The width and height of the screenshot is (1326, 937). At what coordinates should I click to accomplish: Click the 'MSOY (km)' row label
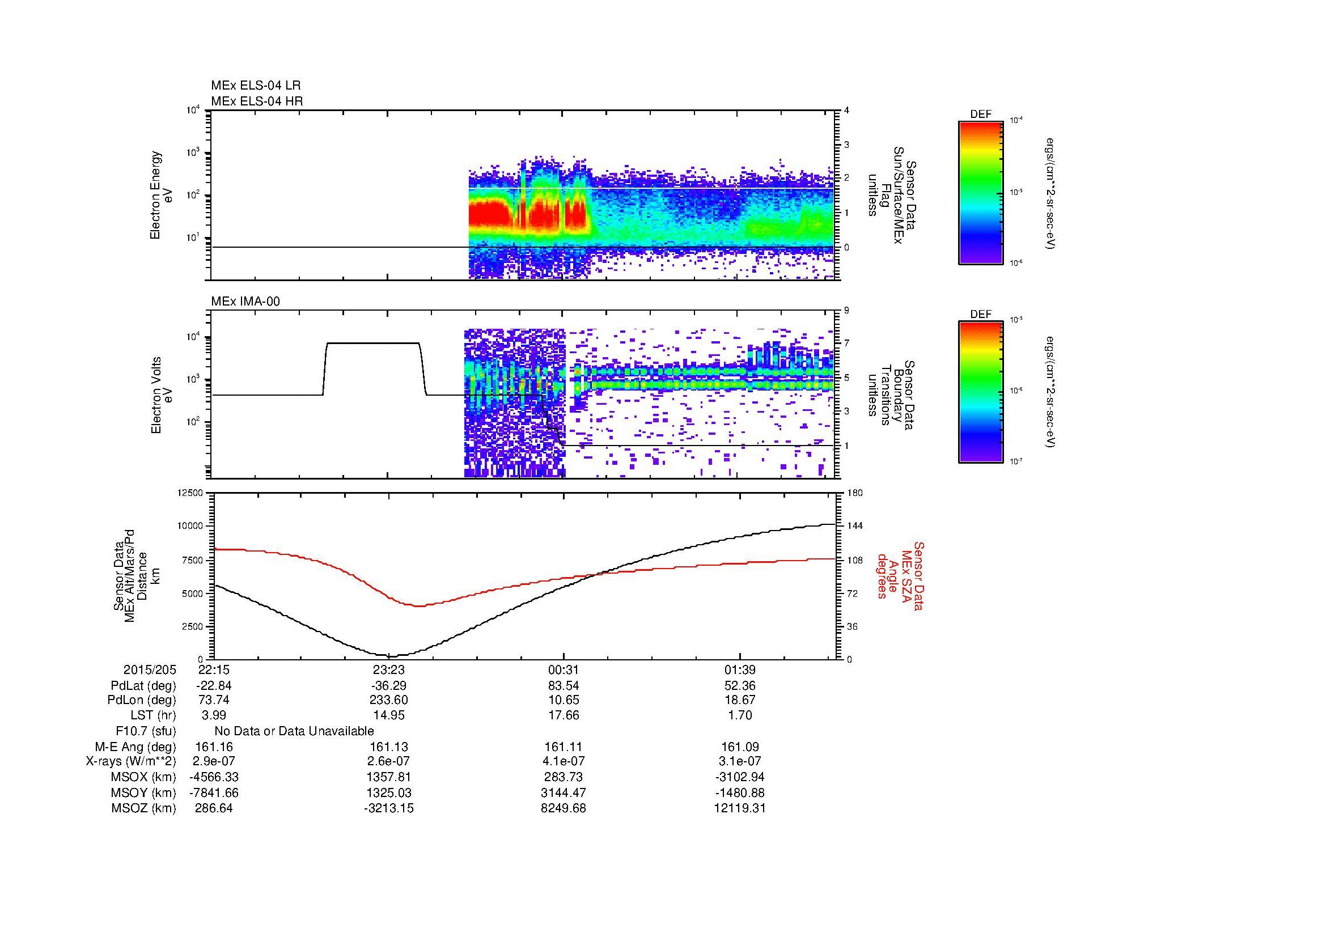[x=144, y=792]
